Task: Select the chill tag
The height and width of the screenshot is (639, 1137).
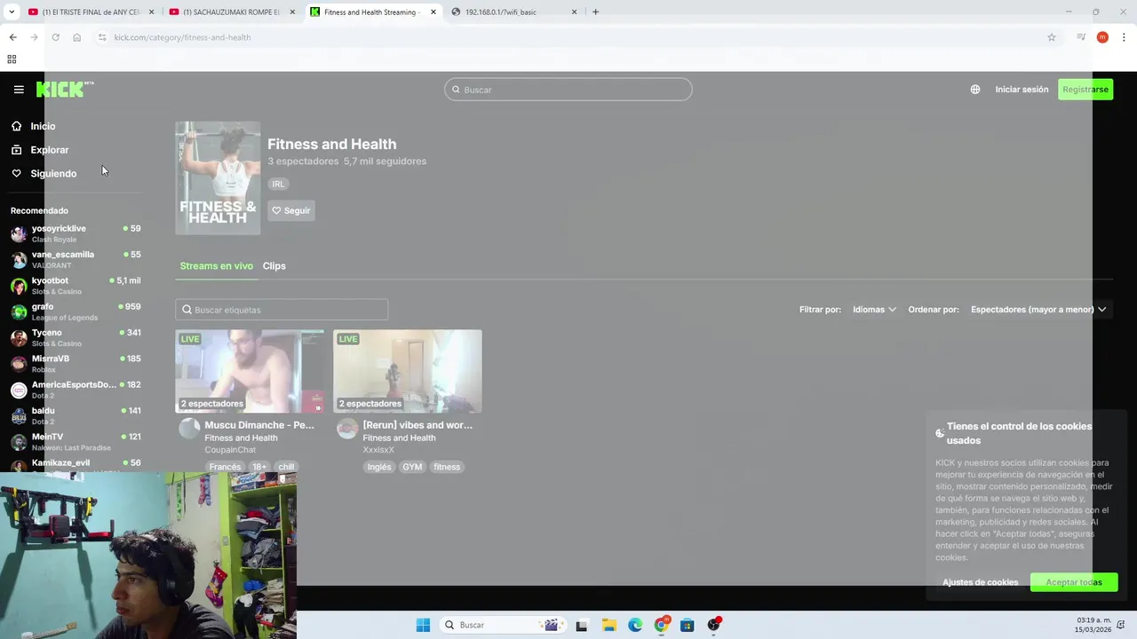Action: tap(286, 467)
